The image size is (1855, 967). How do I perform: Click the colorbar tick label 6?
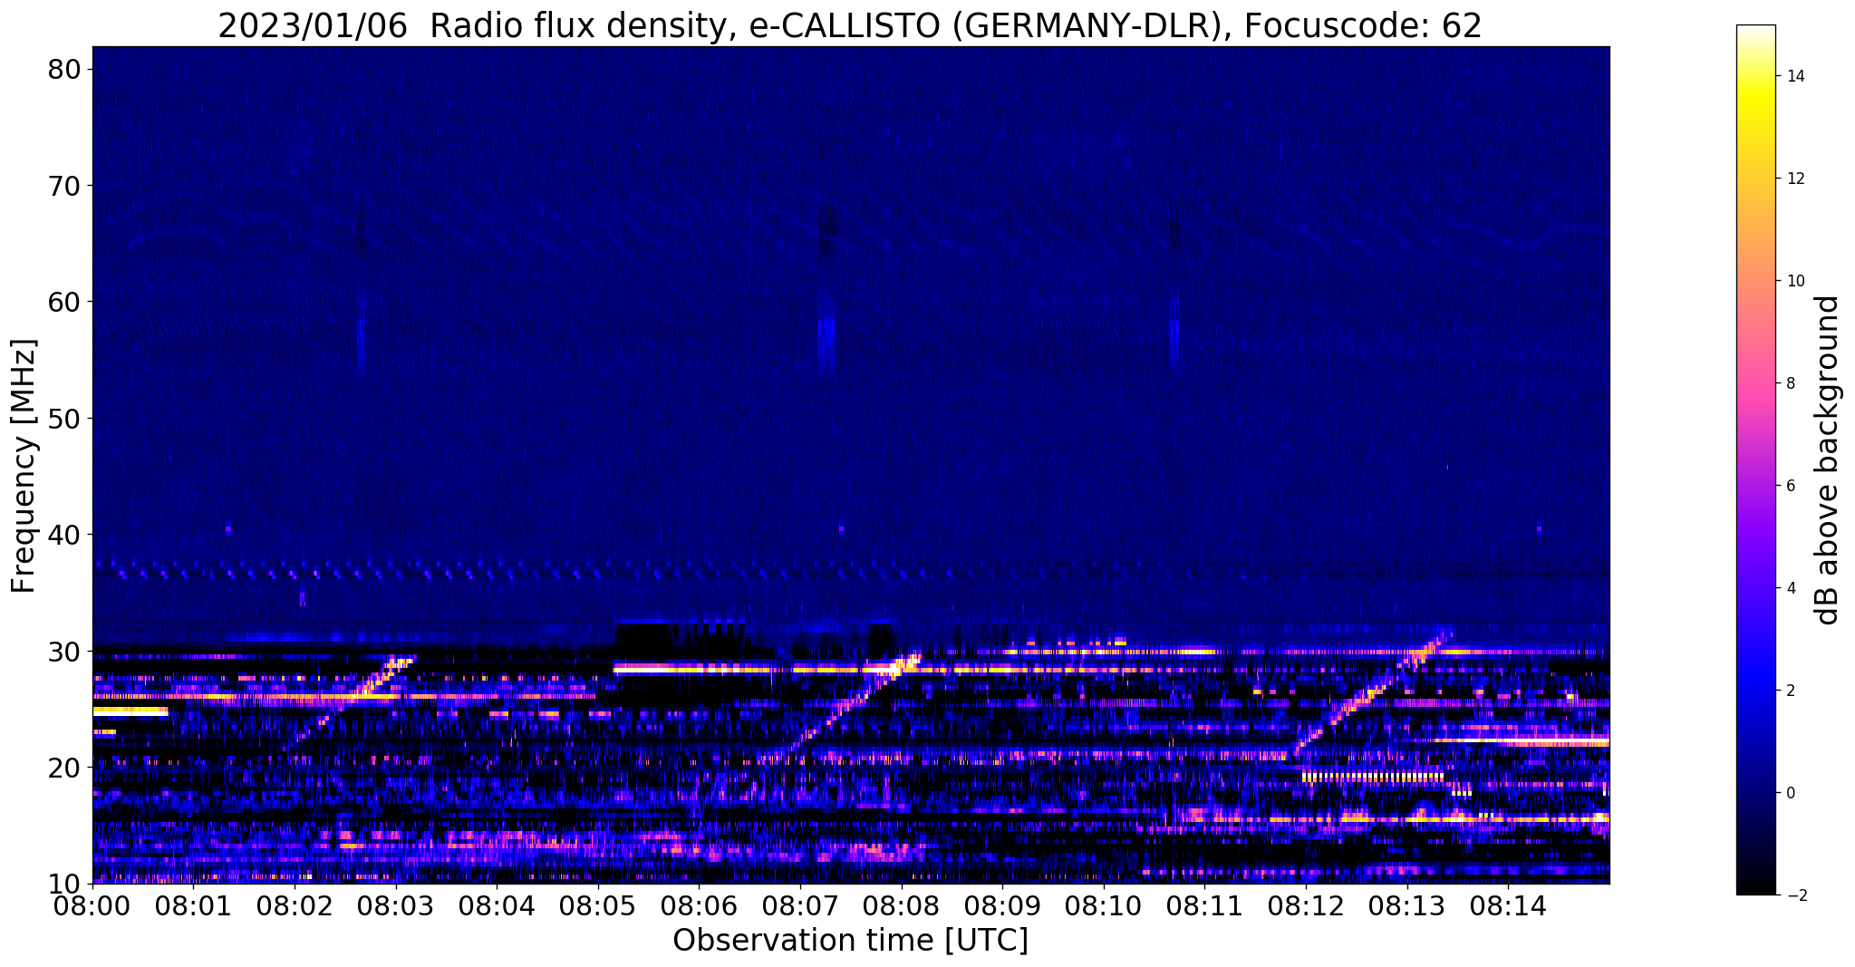1790,486
